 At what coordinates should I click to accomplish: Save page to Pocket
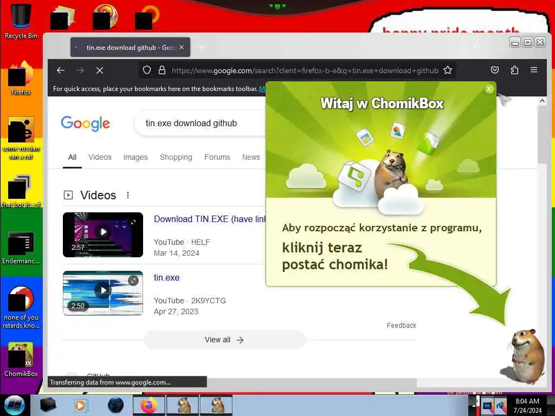click(x=495, y=70)
